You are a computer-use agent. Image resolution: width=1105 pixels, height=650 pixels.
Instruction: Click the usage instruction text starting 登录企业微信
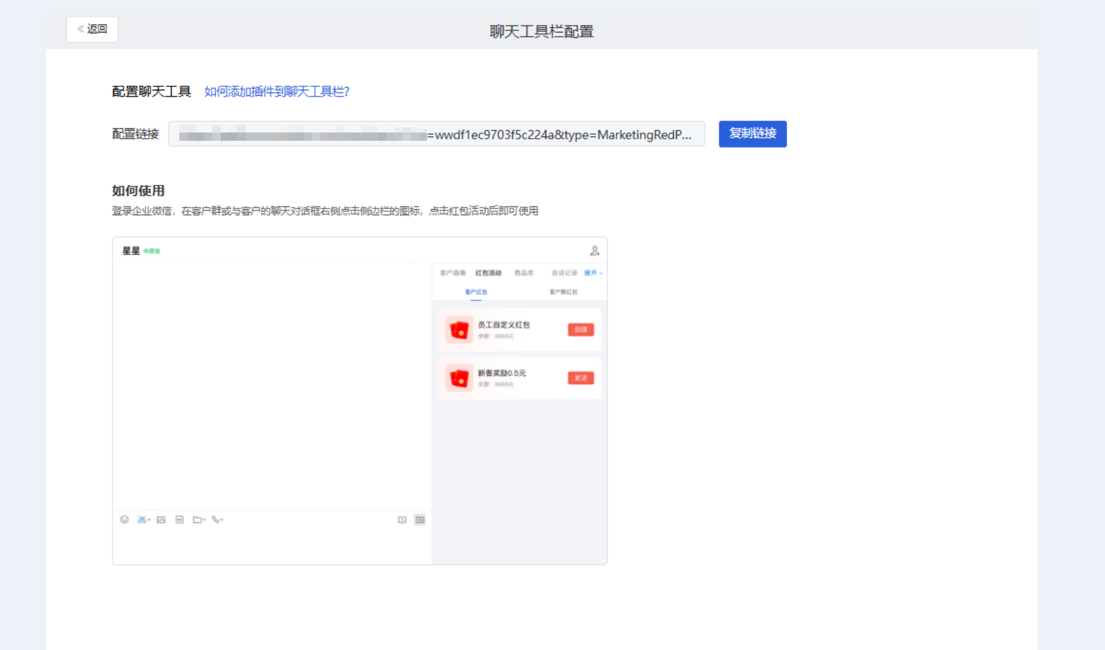tap(325, 210)
